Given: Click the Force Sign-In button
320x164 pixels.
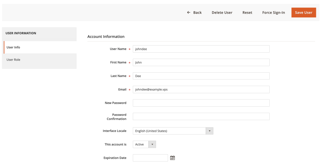Looking at the screenshot, I should coord(273,12).
